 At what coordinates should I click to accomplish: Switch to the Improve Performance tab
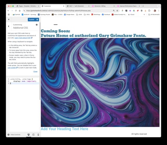tap(128, 6)
